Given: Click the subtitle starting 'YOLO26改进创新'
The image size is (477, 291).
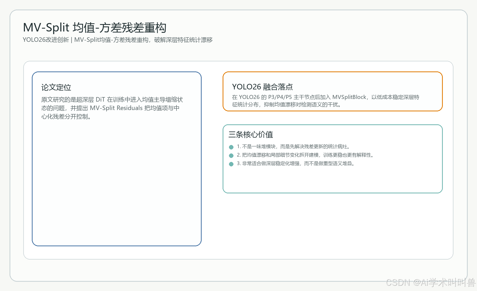Looking at the screenshot, I should pos(118,40).
